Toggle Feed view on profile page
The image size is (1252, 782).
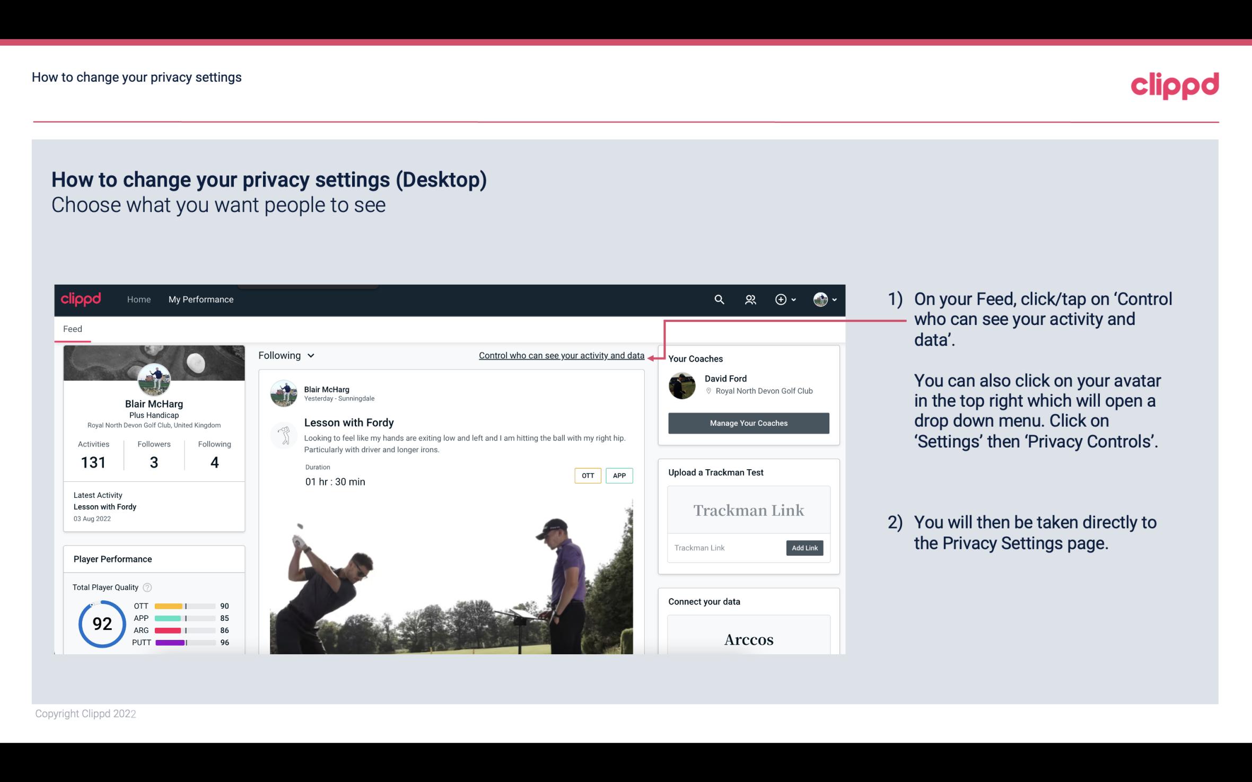click(72, 329)
